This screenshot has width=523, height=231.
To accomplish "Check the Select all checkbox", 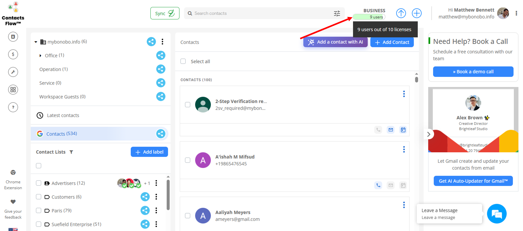I will 183,61.
